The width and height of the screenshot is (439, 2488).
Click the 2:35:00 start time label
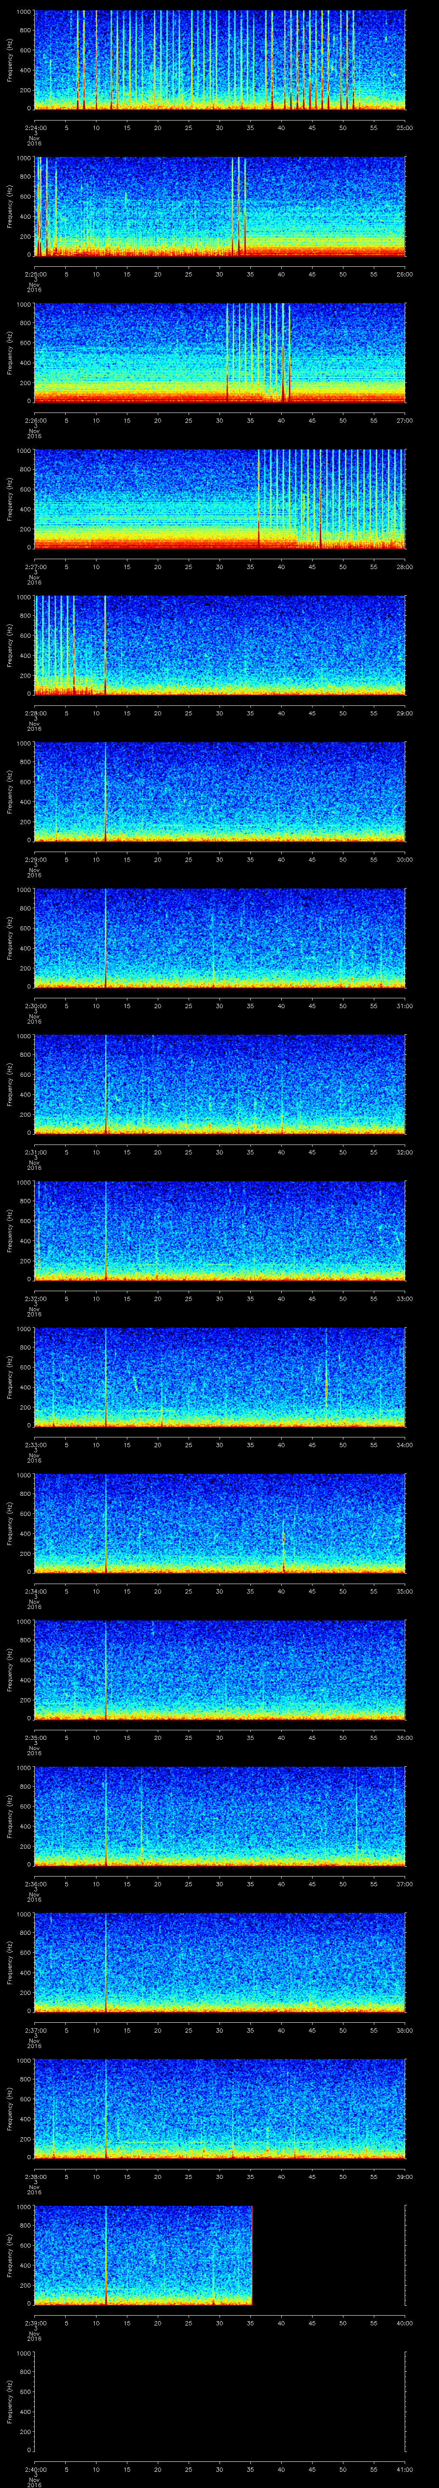tap(35, 1738)
